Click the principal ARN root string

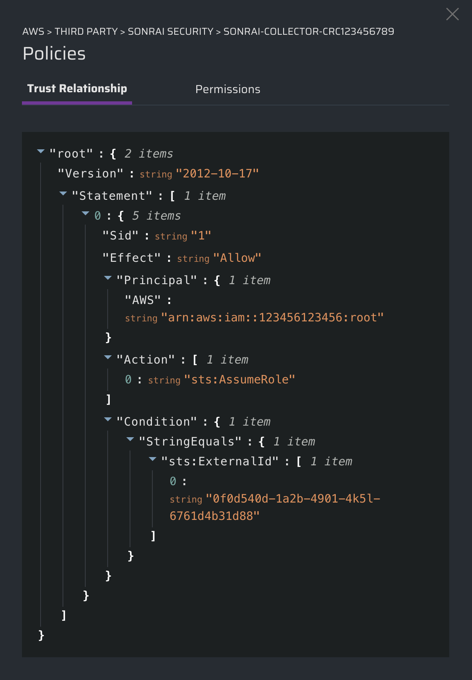coord(272,318)
